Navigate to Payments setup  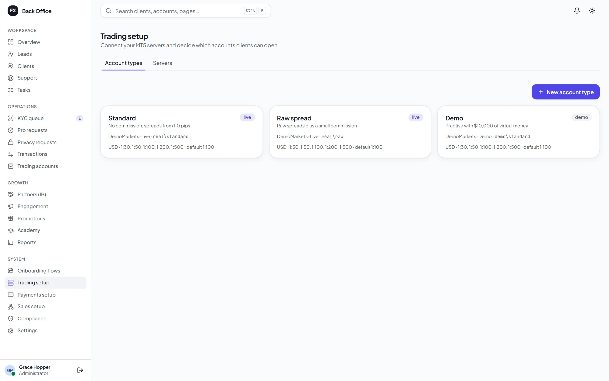click(x=46, y=295)
